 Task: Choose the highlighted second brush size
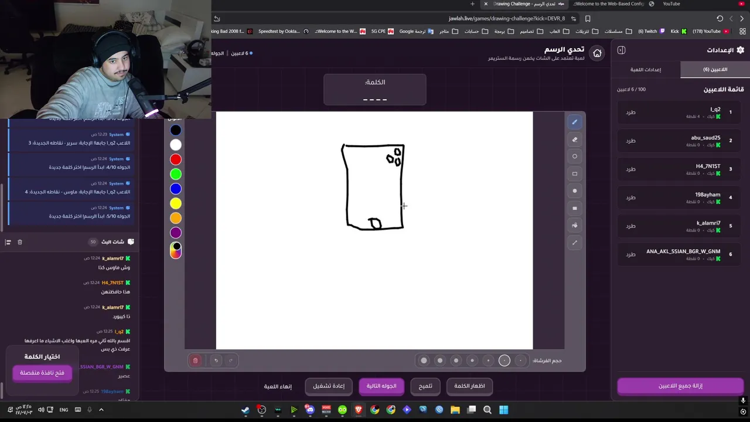tap(504, 360)
